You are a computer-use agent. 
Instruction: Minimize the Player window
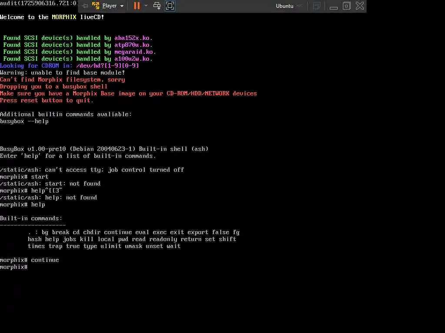pos(333,7)
